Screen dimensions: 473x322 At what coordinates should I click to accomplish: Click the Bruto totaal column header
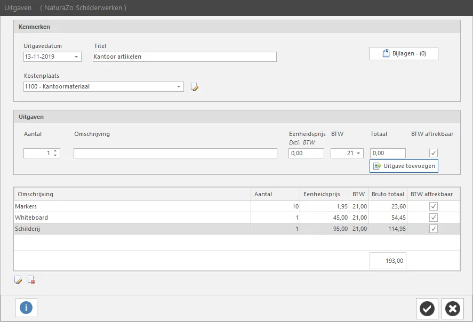pyautogui.click(x=388, y=194)
